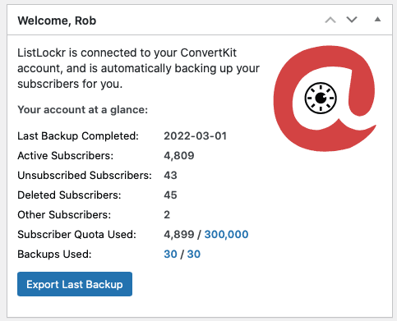Screen dimensions: 397x321
Task: Click the Export Last Backup button
Action: [75, 284]
